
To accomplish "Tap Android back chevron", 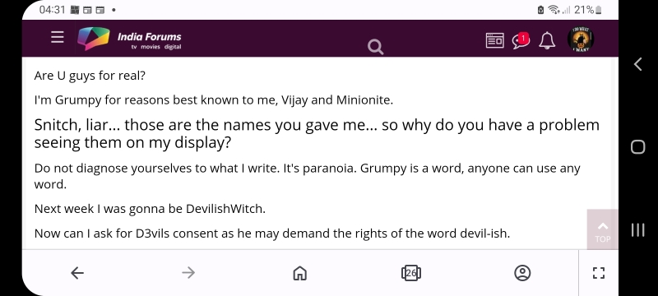I will pos(638,64).
